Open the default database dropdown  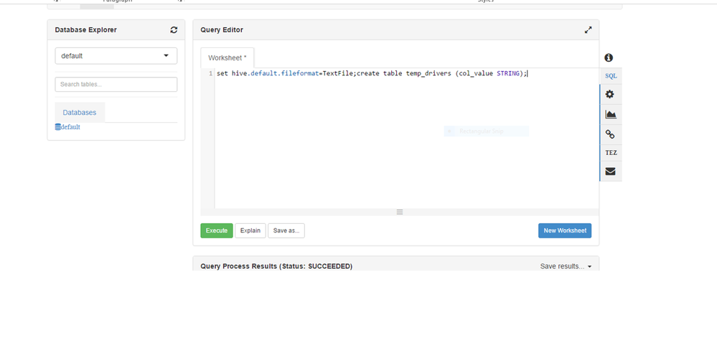coord(116,56)
